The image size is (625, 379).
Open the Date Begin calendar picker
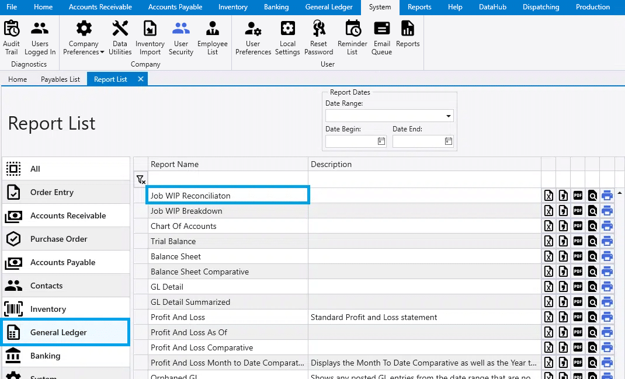click(x=381, y=141)
